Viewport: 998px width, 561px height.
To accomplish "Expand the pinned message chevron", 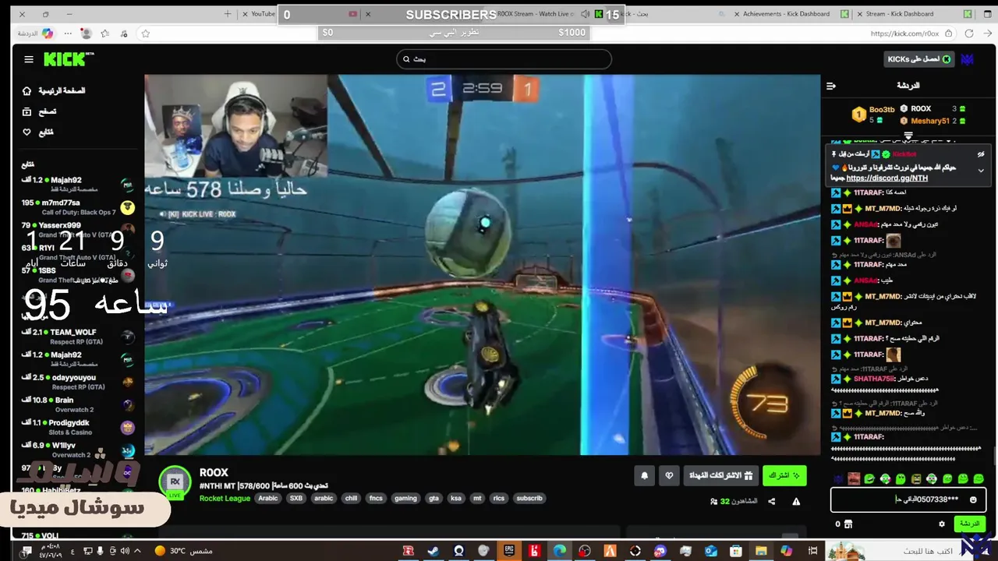I will coord(981,170).
